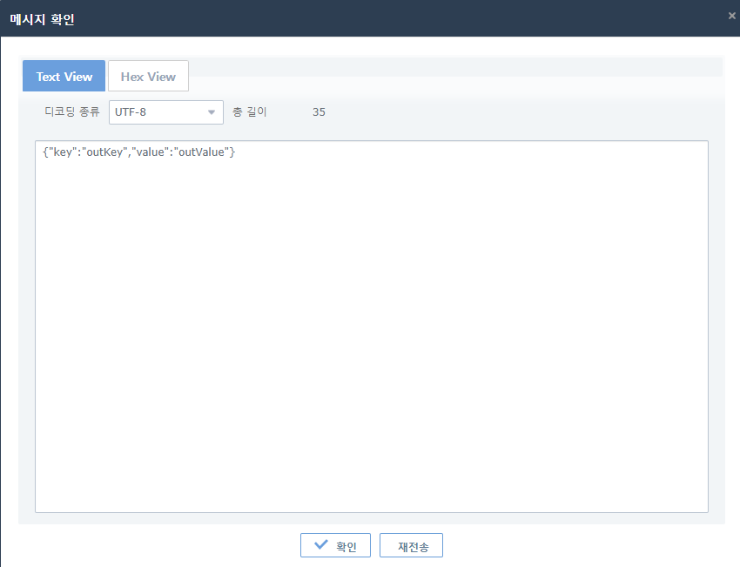Close the 메시지 확인 dialog
This screenshot has width=740, height=567.
click(x=731, y=15)
